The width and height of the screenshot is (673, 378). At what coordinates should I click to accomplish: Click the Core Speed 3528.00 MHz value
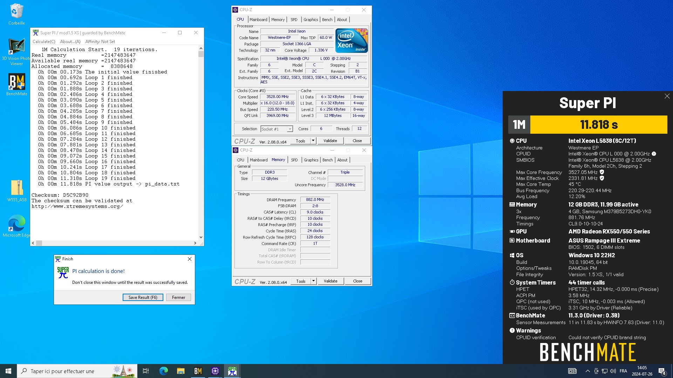(278, 97)
